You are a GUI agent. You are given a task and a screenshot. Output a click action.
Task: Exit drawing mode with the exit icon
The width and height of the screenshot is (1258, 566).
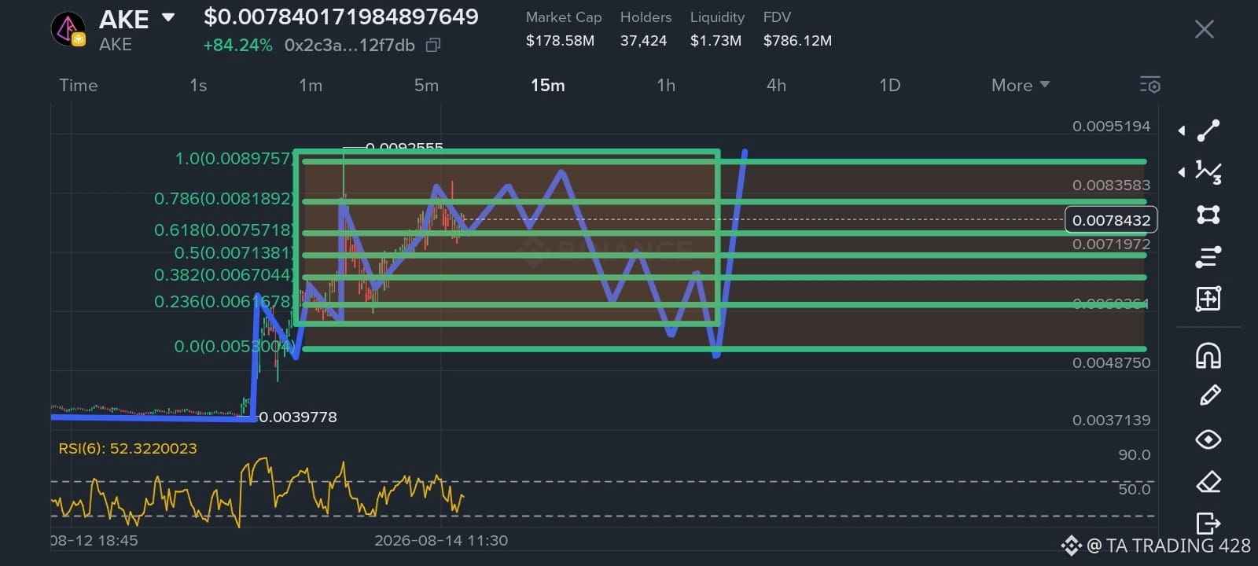(x=1208, y=523)
